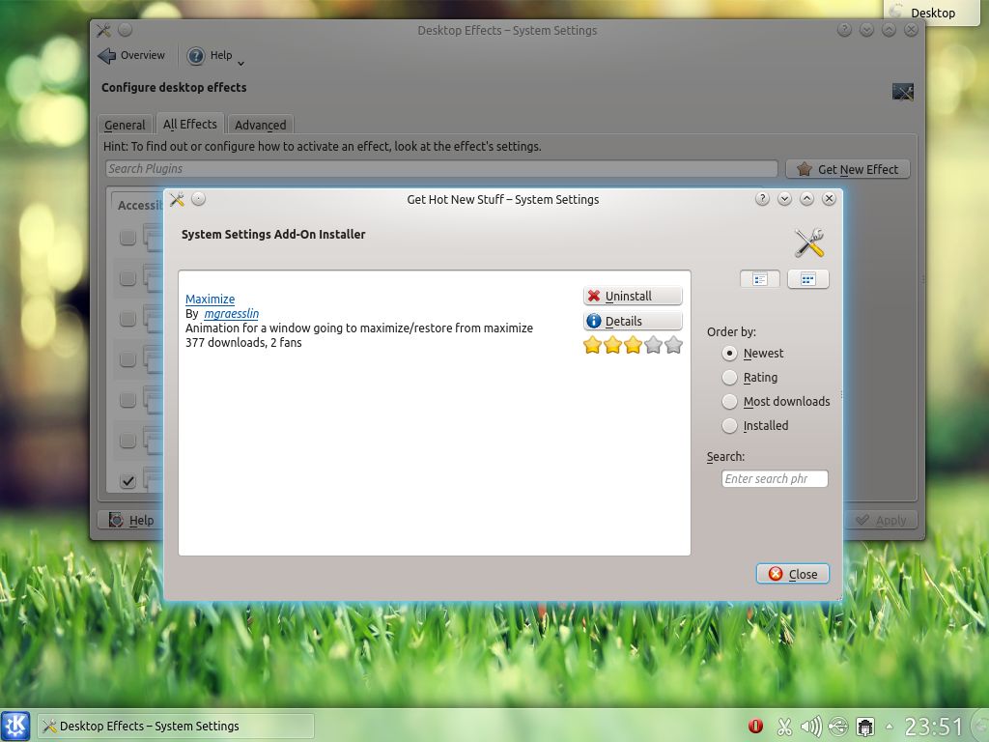Click the Uninstall button for Maximize
This screenshot has height=742, width=989.
pyautogui.click(x=633, y=296)
